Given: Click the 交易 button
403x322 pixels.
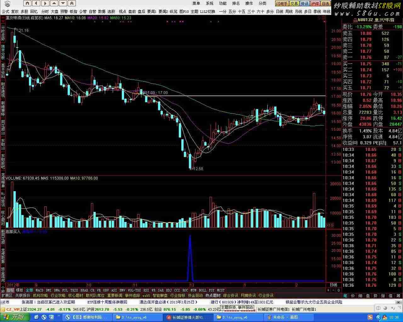Looking at the screenshot, I should (294, 4).
